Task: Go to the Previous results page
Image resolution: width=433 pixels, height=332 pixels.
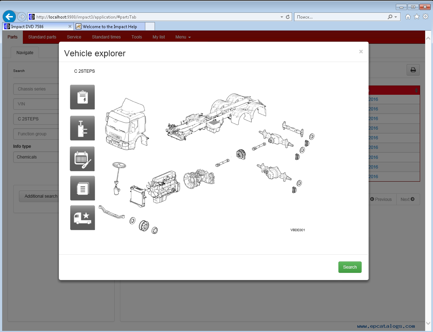Action: click(x=381, y=199)
